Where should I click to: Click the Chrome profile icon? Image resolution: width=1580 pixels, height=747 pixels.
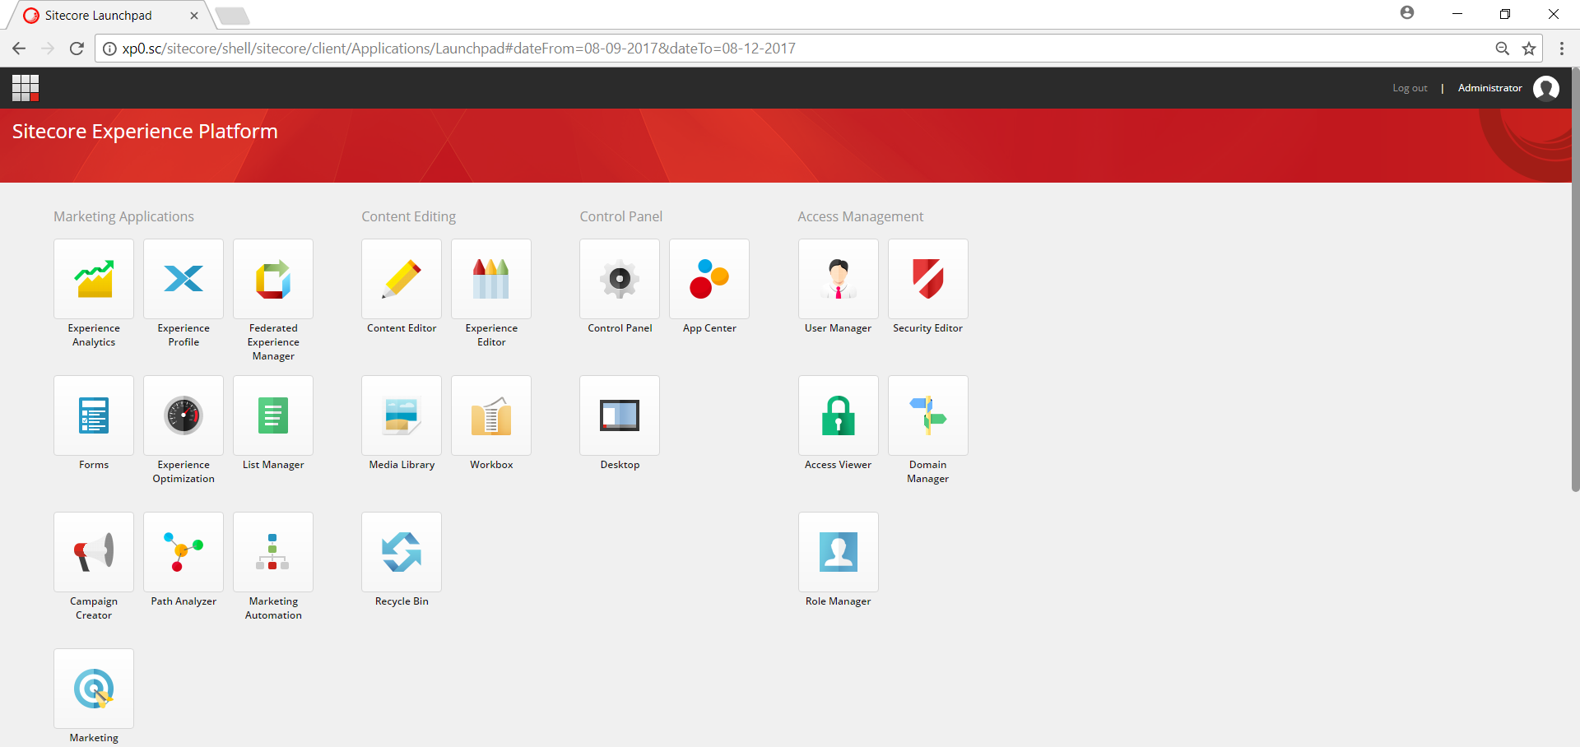point(1407,13)
